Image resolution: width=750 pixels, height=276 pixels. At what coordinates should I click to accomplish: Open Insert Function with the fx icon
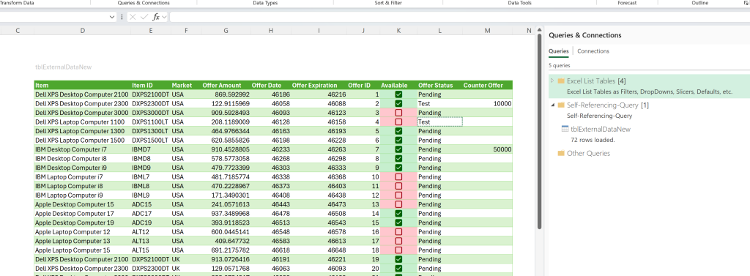coord(156,18)
